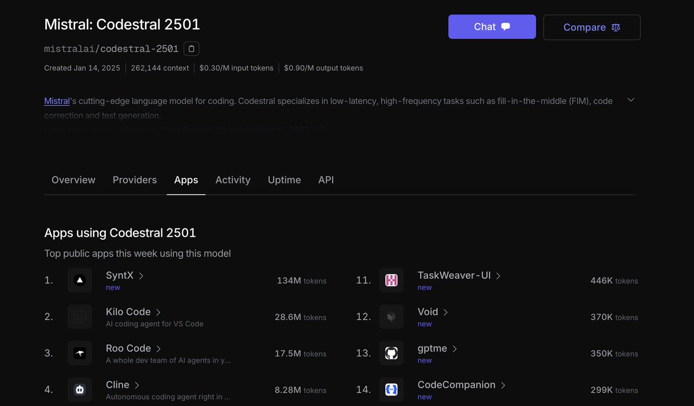Click the 134M tokens value for SyntX
694x406 pixels.
(x=302, y=281)
